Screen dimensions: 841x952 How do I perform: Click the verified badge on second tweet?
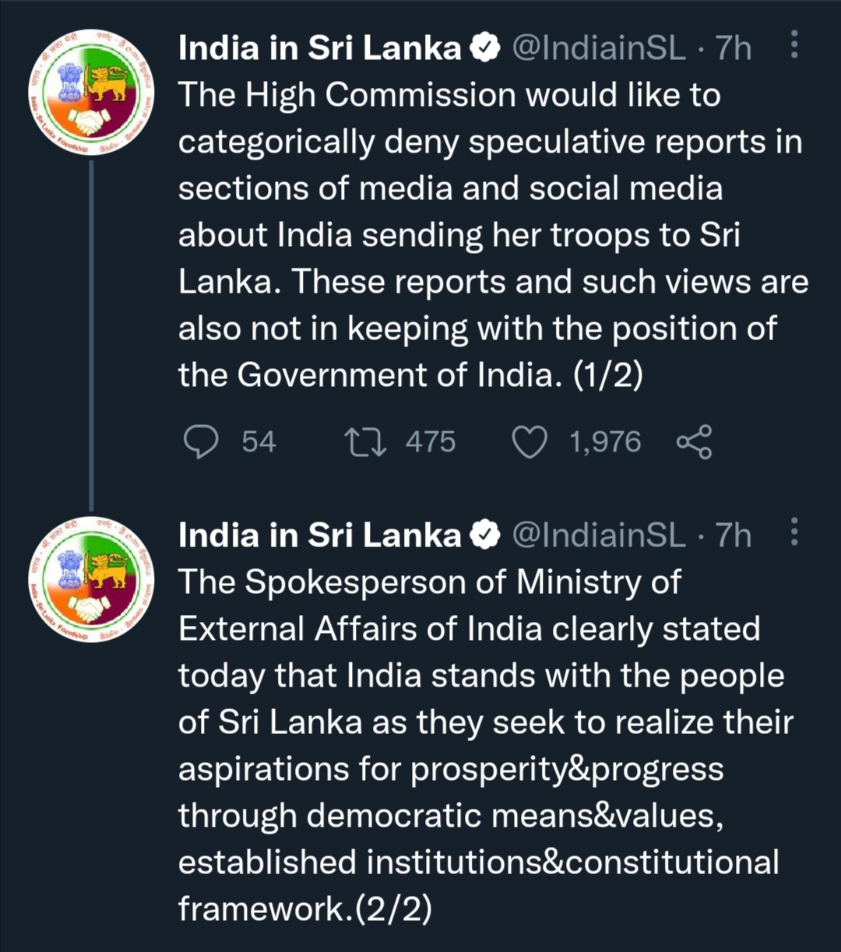(487, 536)
